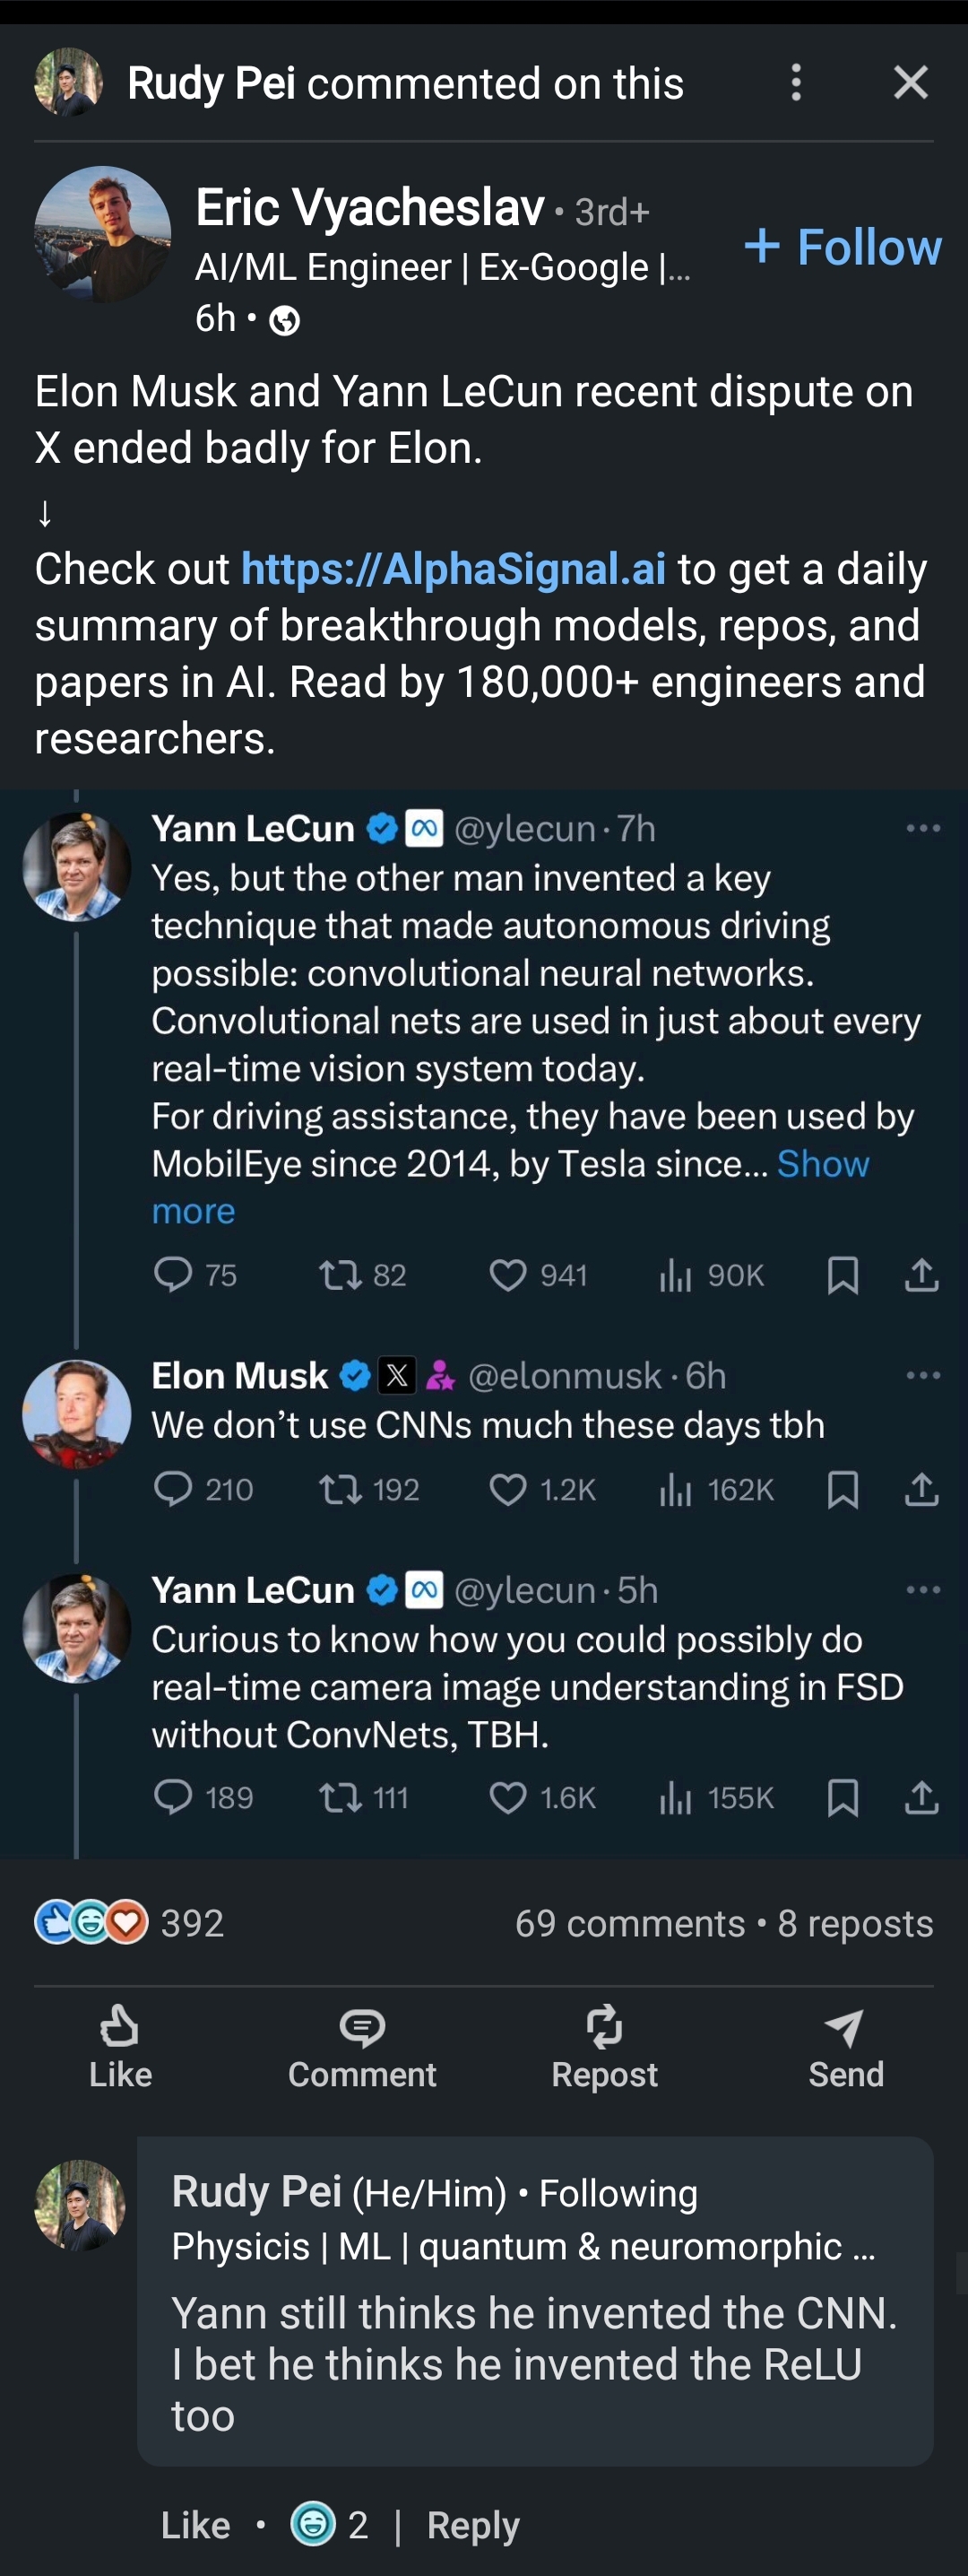
Task: Tap the bookmark icon on Elon's tweet
Action: [843, 1490]
